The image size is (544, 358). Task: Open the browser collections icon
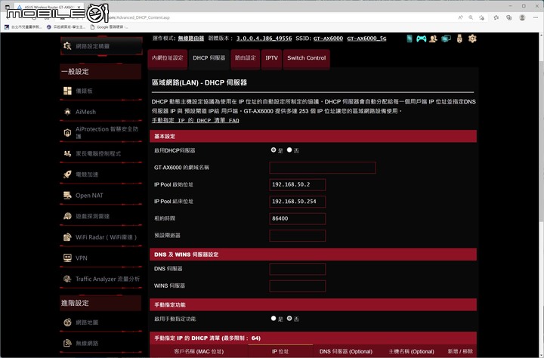(509, 17)
